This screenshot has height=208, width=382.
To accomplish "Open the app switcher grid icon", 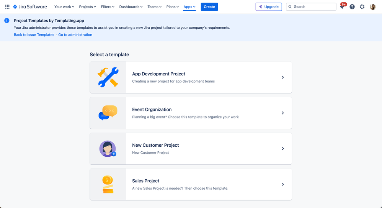I will click(x=7, y=7).
